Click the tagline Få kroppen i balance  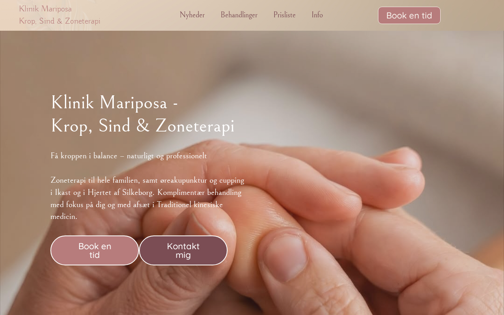[x=129, y=156]
